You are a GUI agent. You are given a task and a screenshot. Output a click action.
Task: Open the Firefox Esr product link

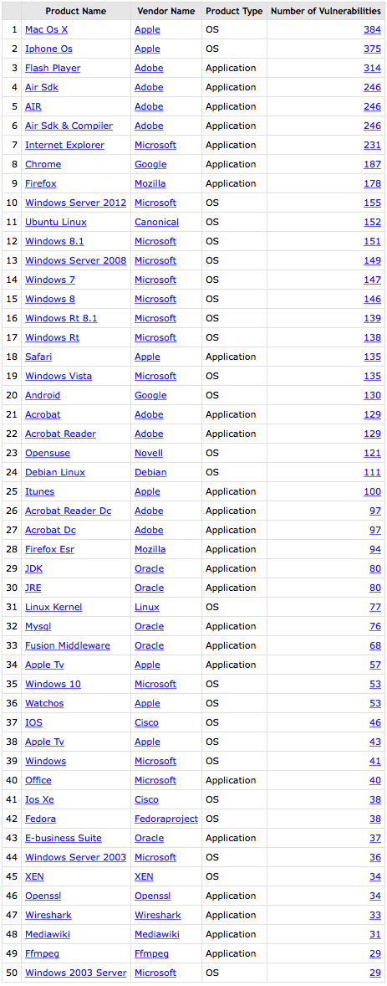pyautogui.click(x=49, y=549)
